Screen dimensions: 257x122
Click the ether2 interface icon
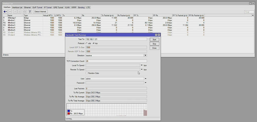click(x=9, y=23)
